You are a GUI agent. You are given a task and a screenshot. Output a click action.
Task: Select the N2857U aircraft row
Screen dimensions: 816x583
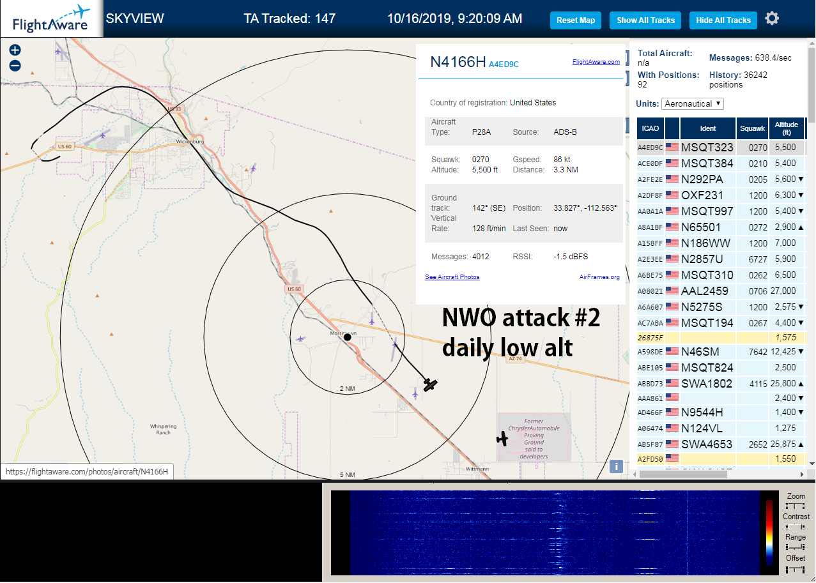tap(721, 259)
